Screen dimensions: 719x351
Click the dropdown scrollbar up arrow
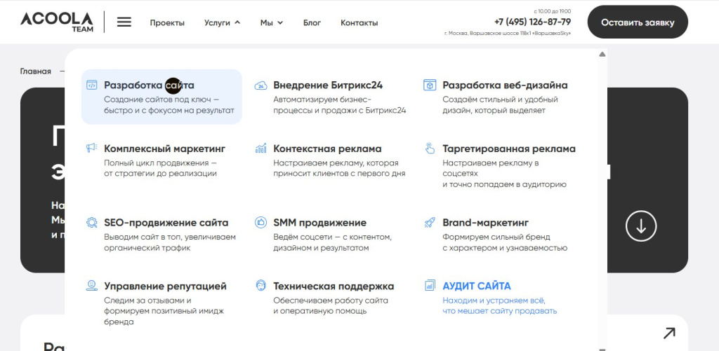click(602, 54)
